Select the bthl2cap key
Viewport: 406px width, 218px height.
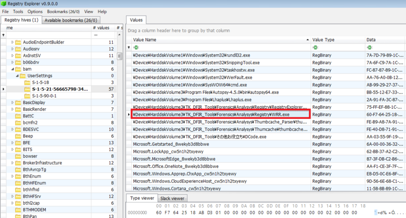coord(31,203)
